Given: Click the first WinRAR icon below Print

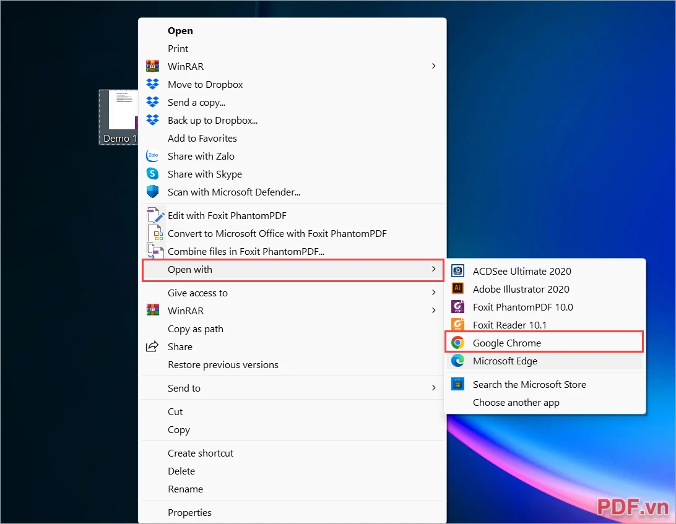Looking at the screenshot, I should [x=153, y=66].
